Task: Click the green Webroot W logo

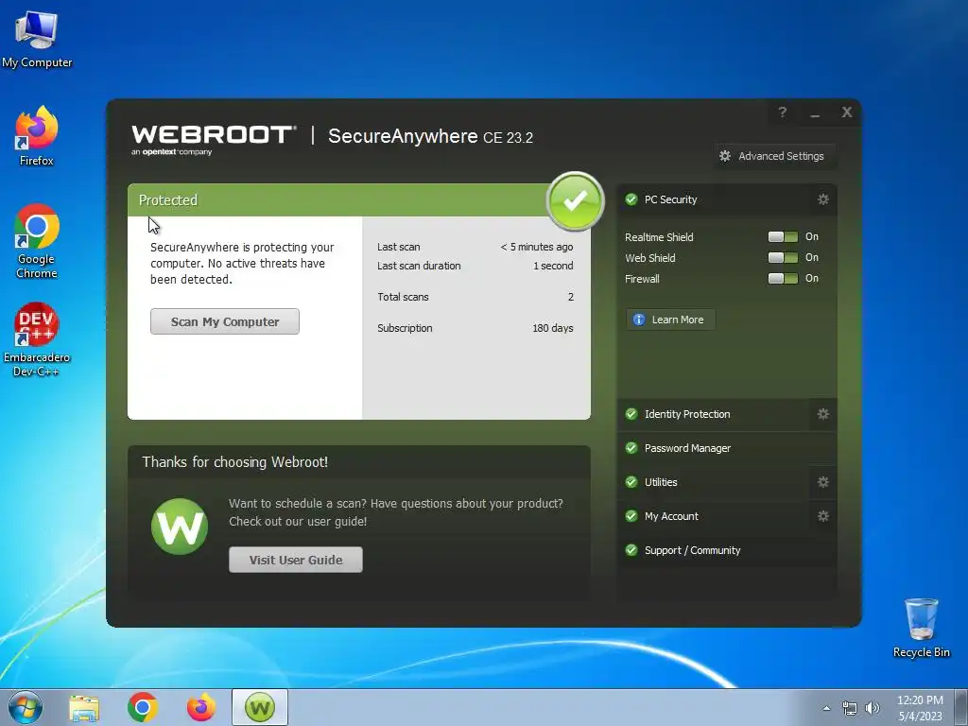Action: [180, 527]
